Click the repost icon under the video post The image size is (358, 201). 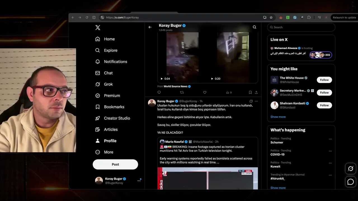pos(182,92)
